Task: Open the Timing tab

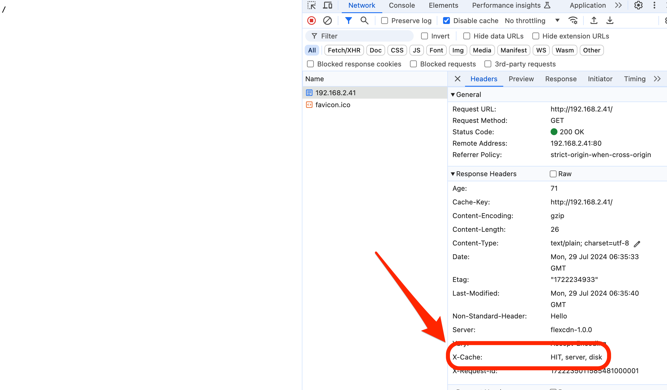Action: pyautogui.click(x=634, y=79)
